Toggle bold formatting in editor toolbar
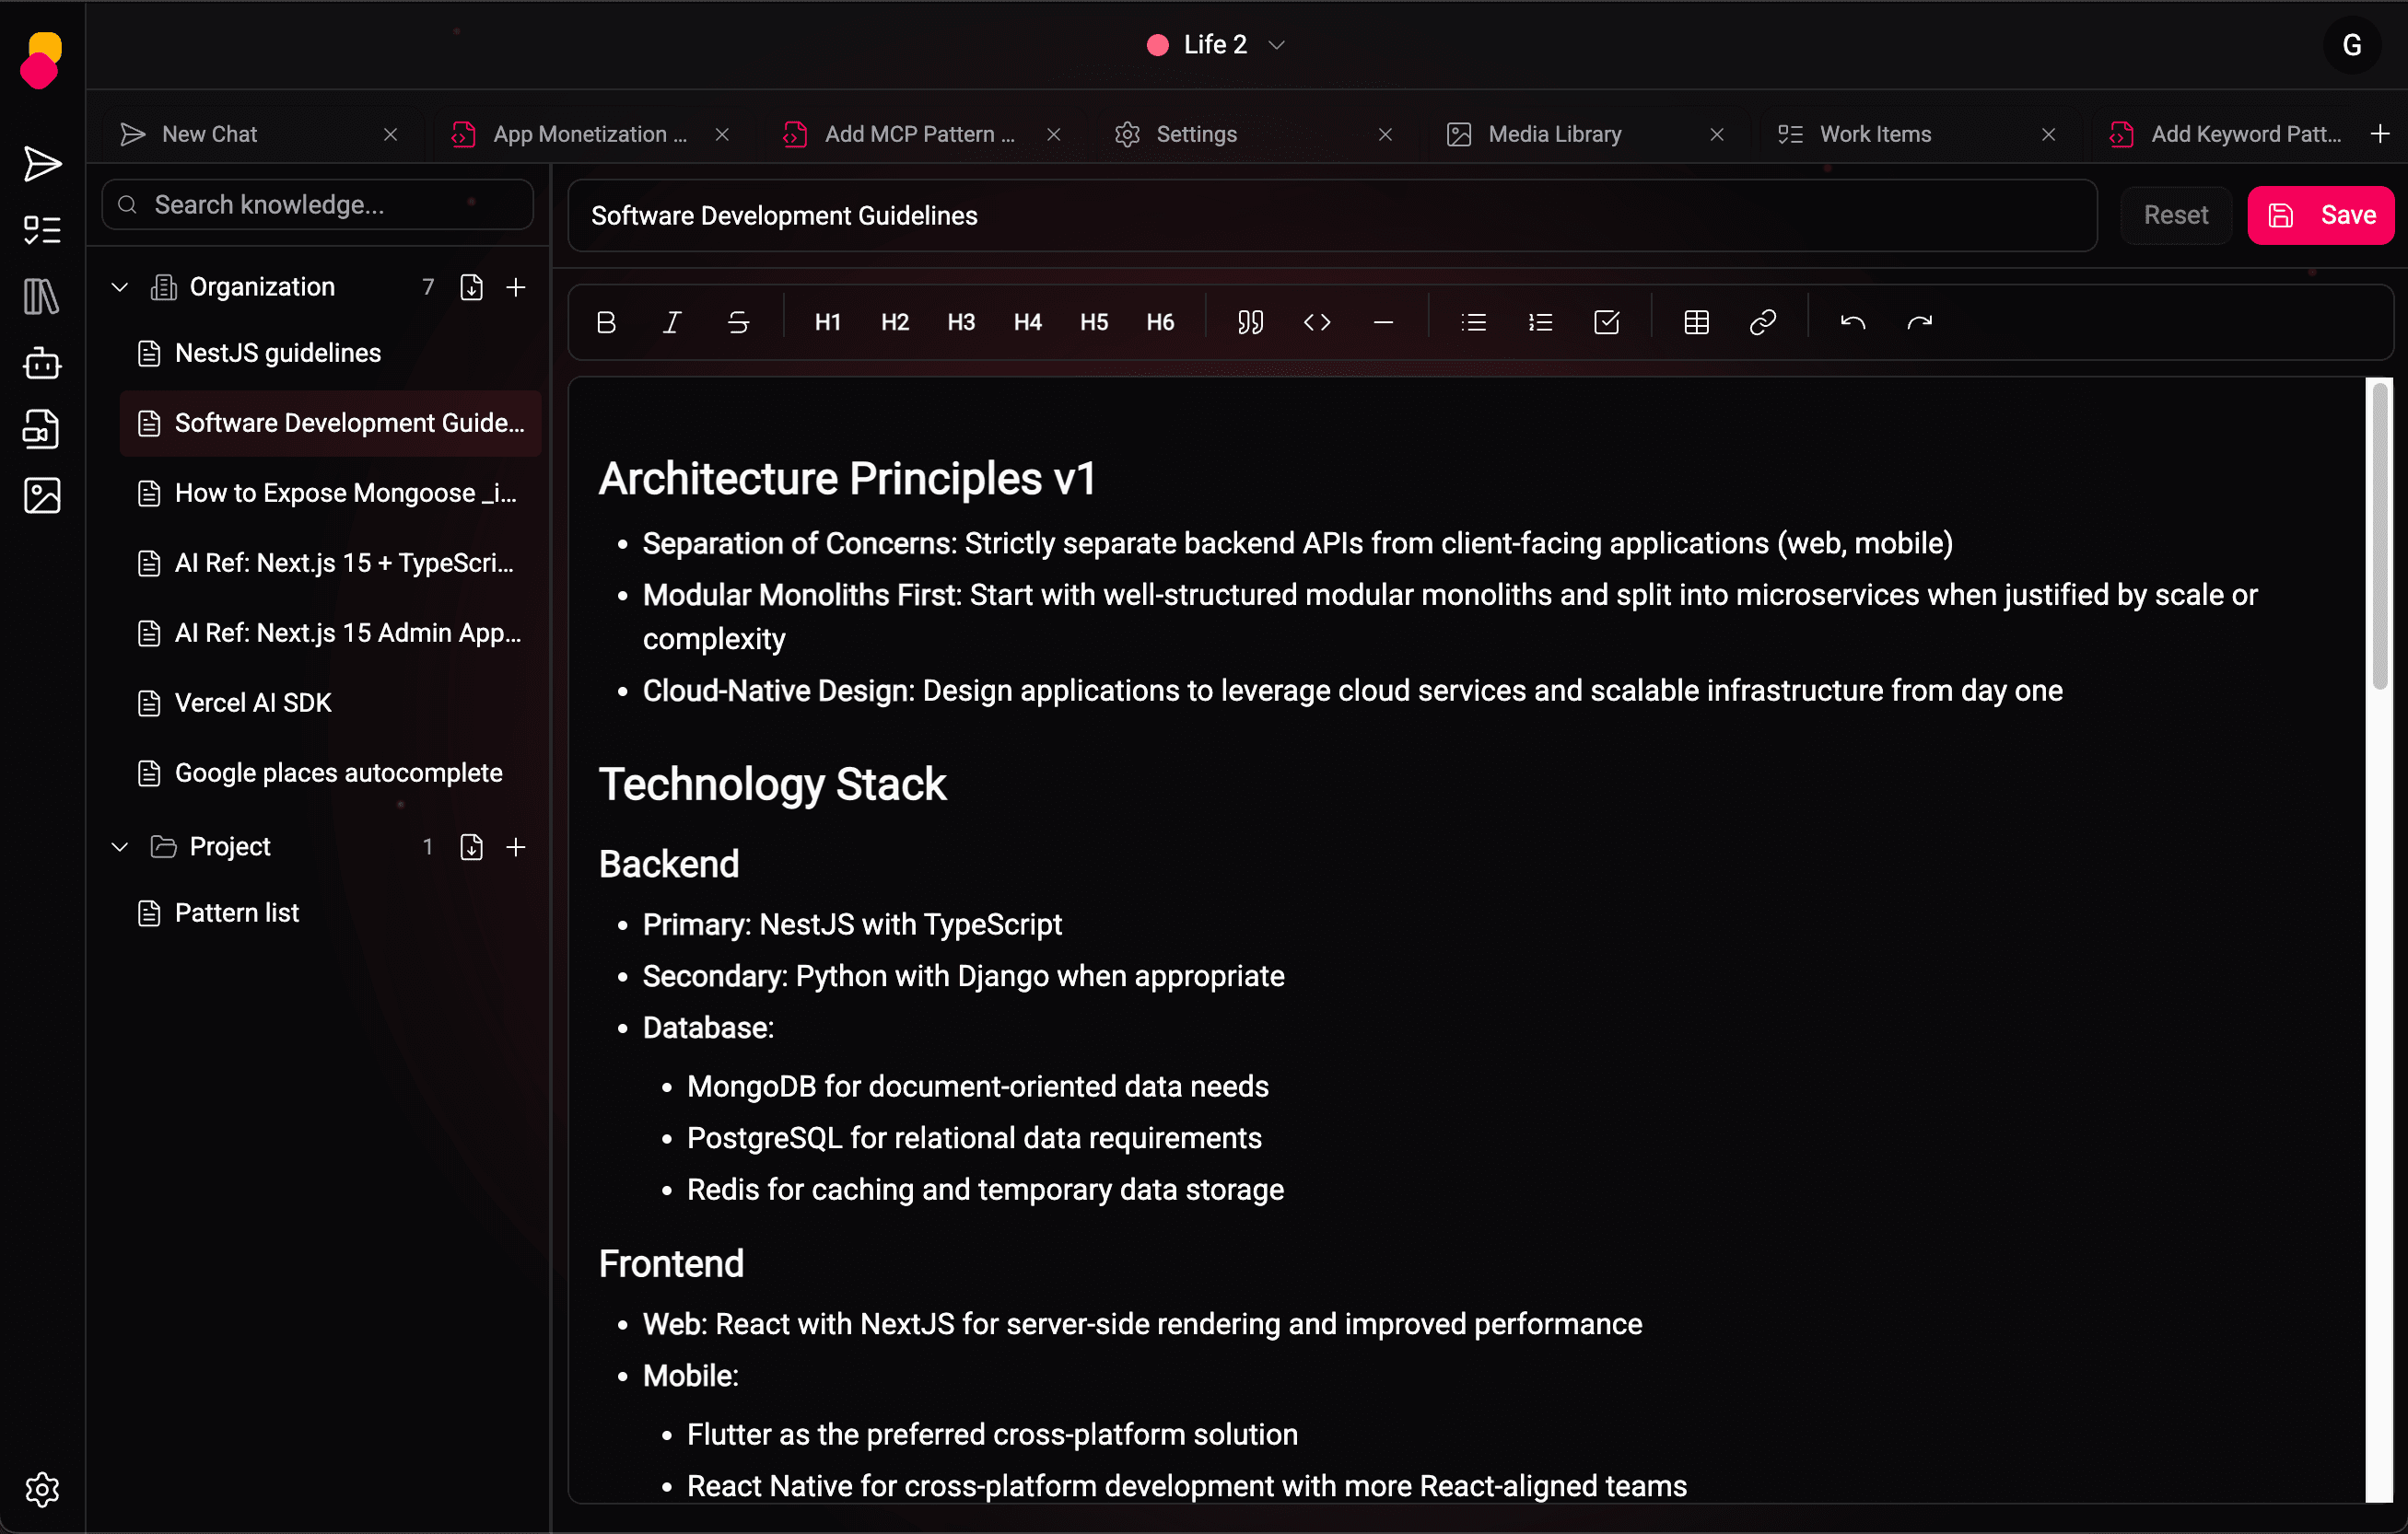The height and width of the screenshot is (1534, 2408). [x=606, y=321]
